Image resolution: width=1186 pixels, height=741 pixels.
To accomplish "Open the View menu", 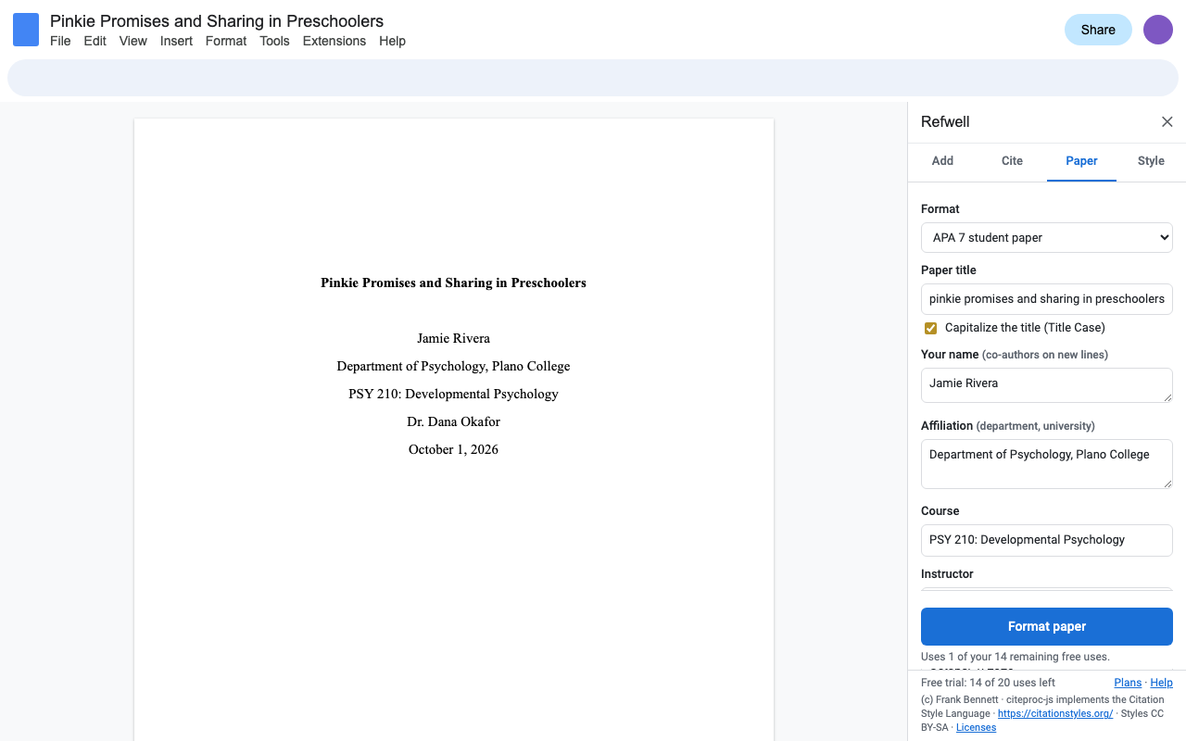I will (133, 41).
